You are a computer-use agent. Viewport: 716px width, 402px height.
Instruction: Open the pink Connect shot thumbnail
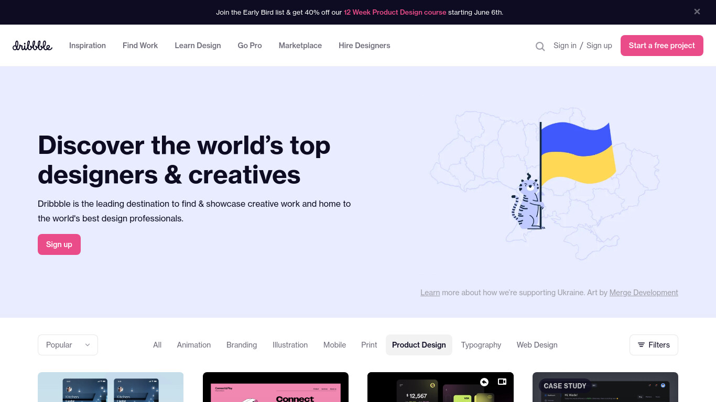(x=276, y=387)
